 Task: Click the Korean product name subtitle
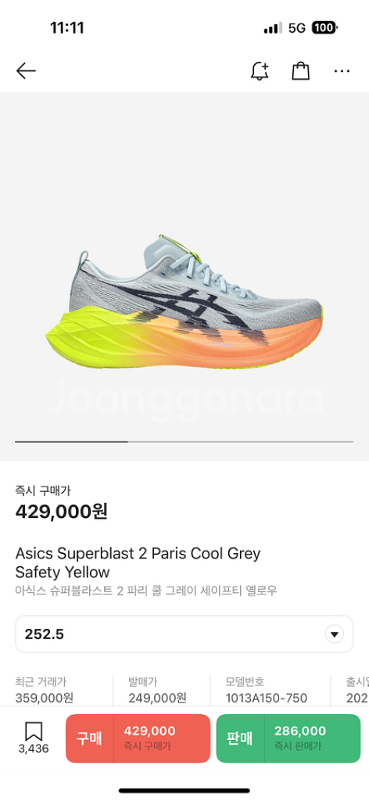click(x=146, y=591)
